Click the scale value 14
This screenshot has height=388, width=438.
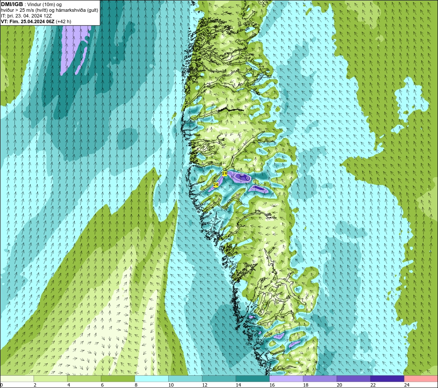tap(238, 385)
